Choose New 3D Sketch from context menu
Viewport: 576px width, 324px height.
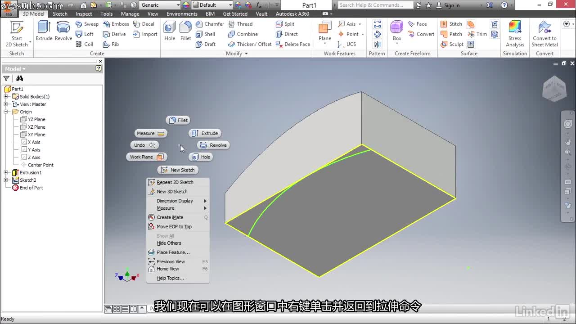[178, 192]
